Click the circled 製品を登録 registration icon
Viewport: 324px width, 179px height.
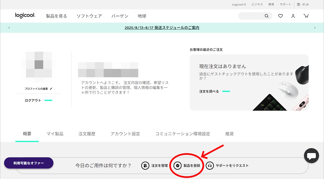pyautogui.click(x=177, y=166)
